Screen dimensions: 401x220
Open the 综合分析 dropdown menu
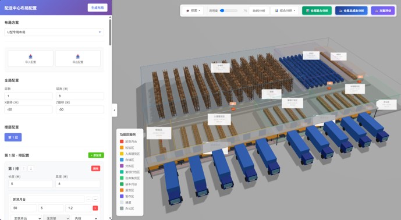tap(285, 10)
